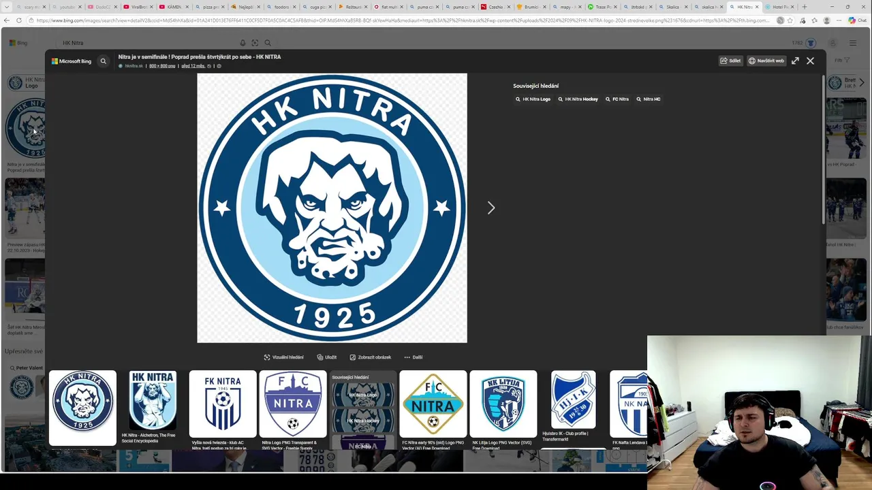Start Vizuální hledání visual search
Image resolution: width=872 pixels, height=490 pixels.
click(x=284, y=357)
